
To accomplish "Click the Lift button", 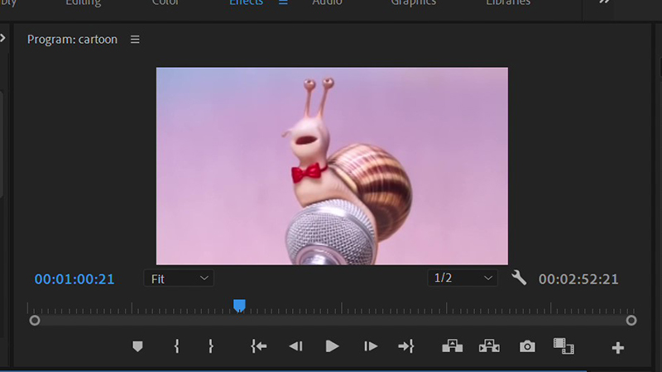I will click(452, 346).
